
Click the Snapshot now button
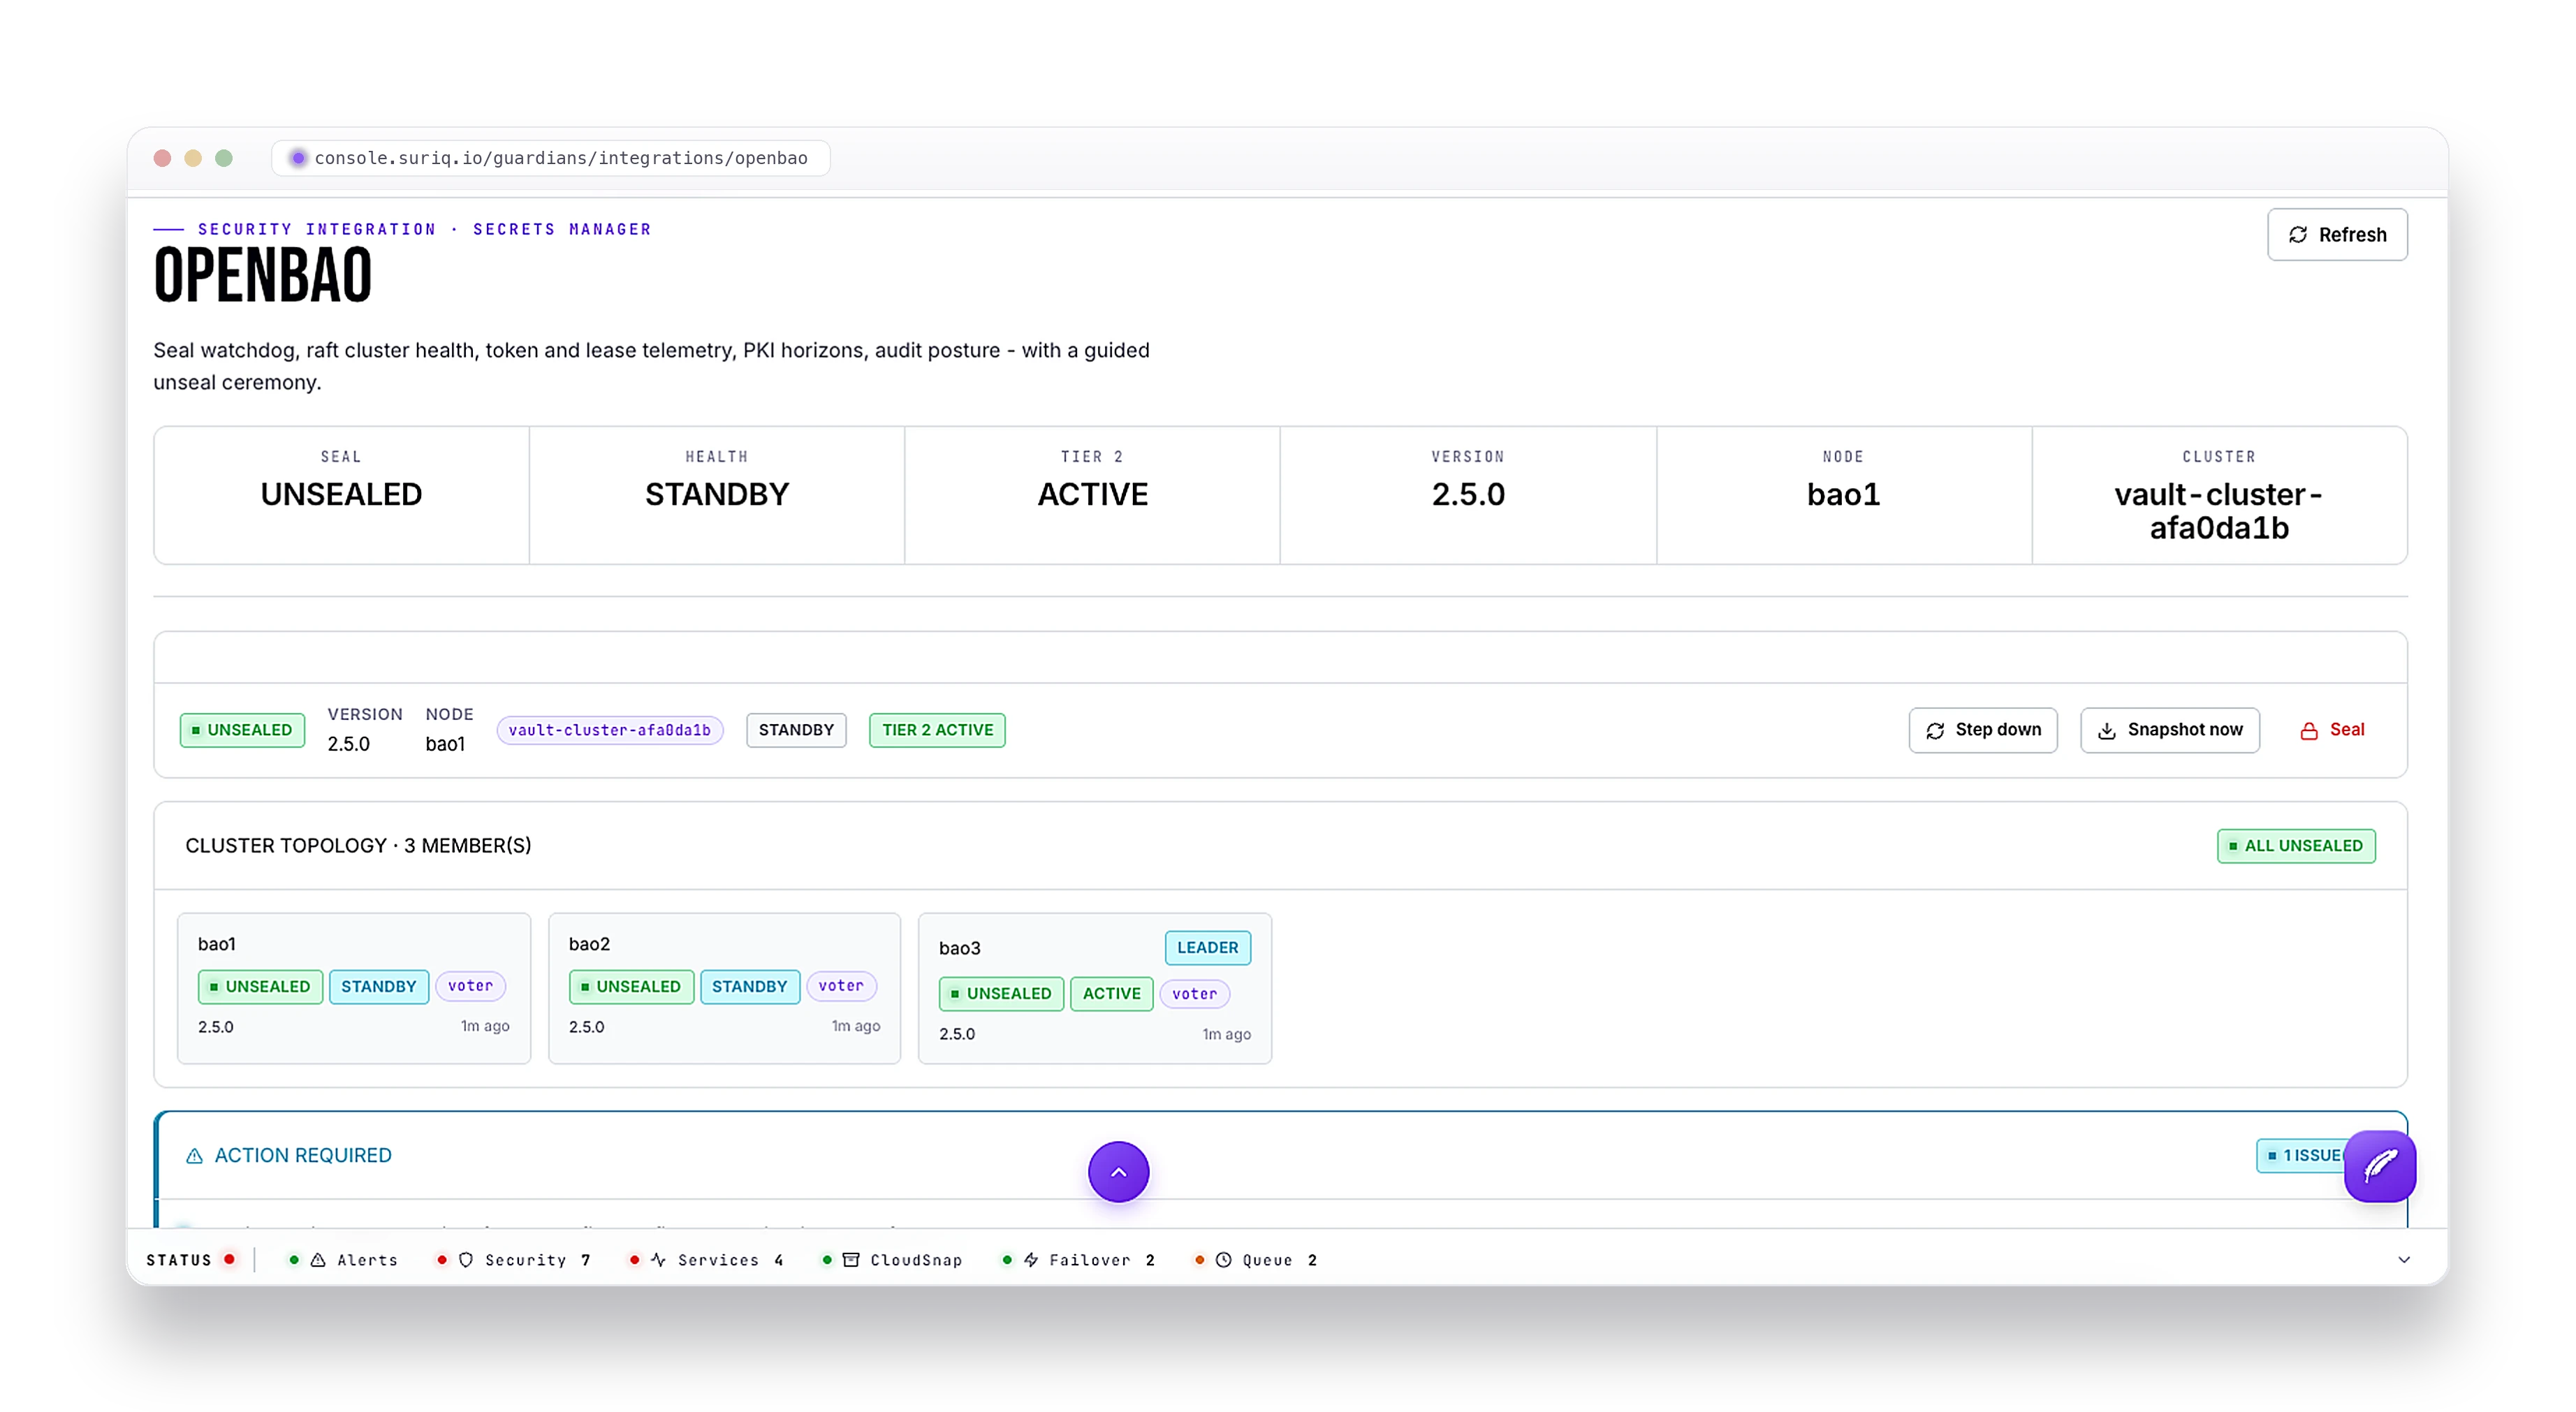[2169, 730]
